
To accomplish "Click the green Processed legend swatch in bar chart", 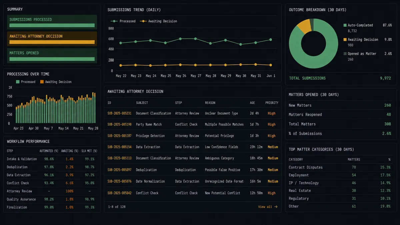I will tap(18, 82).
